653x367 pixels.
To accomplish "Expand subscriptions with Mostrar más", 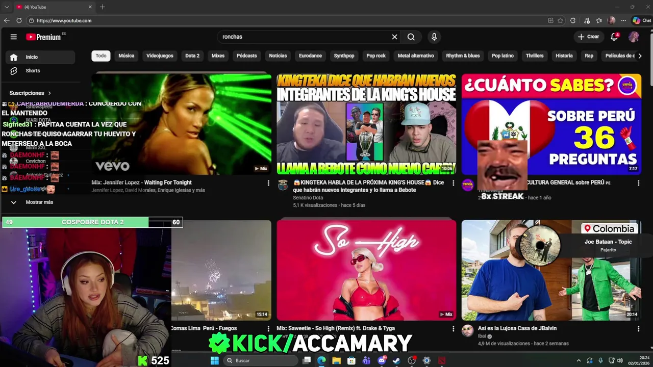I will click(41, 202).
